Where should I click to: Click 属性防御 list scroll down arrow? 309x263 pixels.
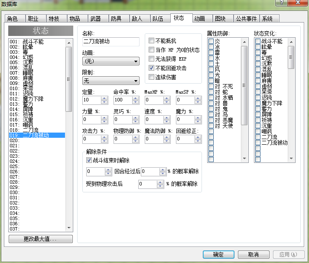(x=244, y=159)
